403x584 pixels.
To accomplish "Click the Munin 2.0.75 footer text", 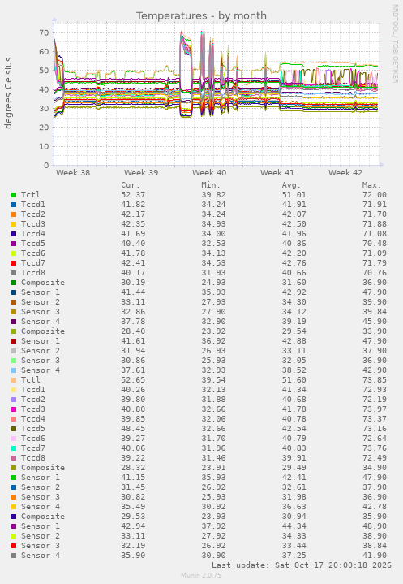I will tap(201, 575).
